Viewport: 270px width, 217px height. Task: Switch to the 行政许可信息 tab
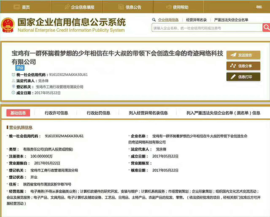[56, 113]
